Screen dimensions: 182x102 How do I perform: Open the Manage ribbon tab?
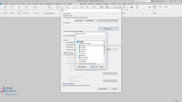tap(70, 4)
